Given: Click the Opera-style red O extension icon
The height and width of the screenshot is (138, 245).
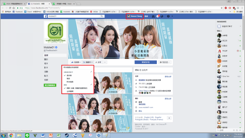Looking at the screenshot, I should tap(230, 8).
